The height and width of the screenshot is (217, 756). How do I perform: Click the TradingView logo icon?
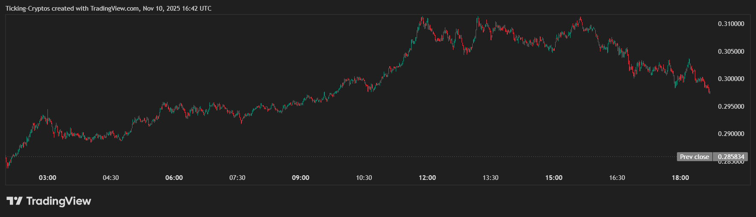(14, 201)
